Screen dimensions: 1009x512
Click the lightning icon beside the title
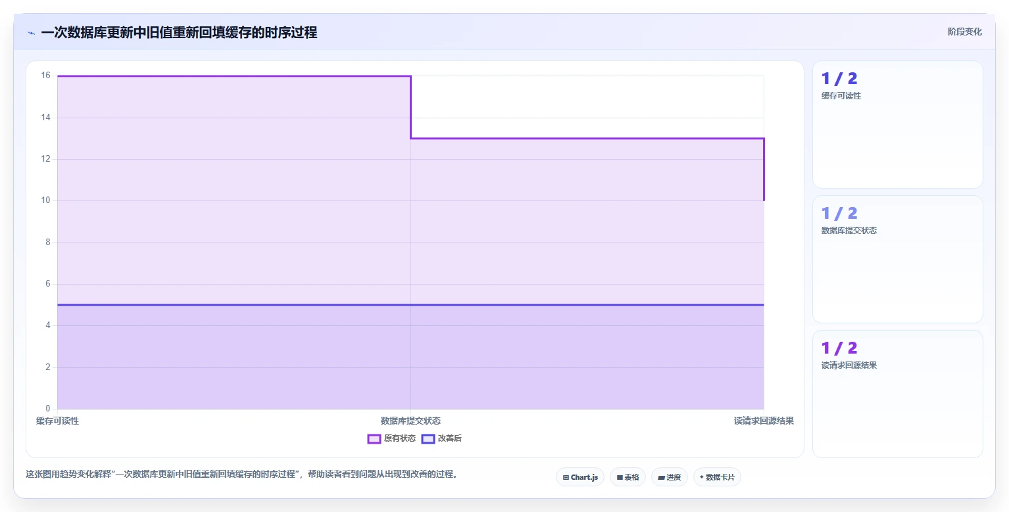(x=32, y=33)
